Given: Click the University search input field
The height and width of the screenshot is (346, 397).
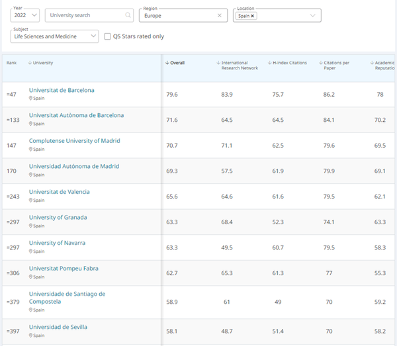Looking at the screenshot, I should point(85,15).
